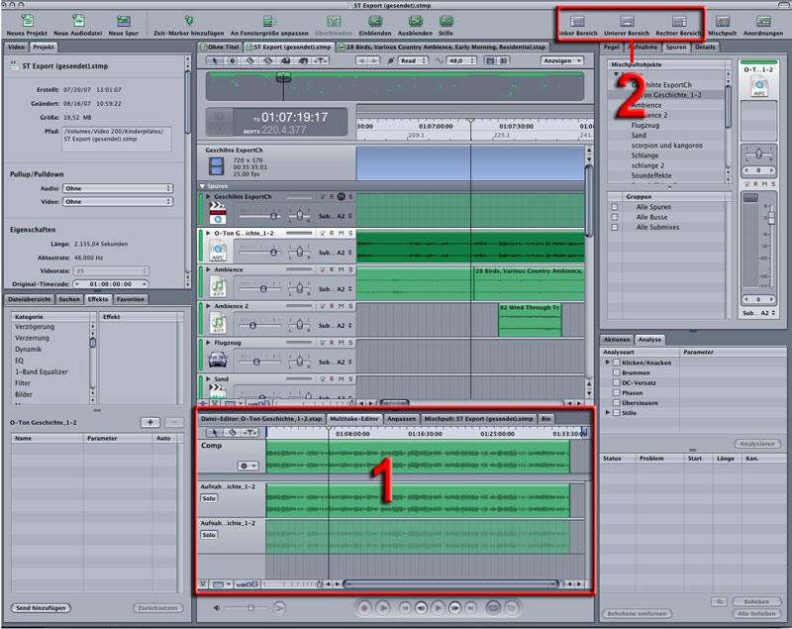
Task: Check the Alle Spuren group checkbox
Action: (615, 206)
